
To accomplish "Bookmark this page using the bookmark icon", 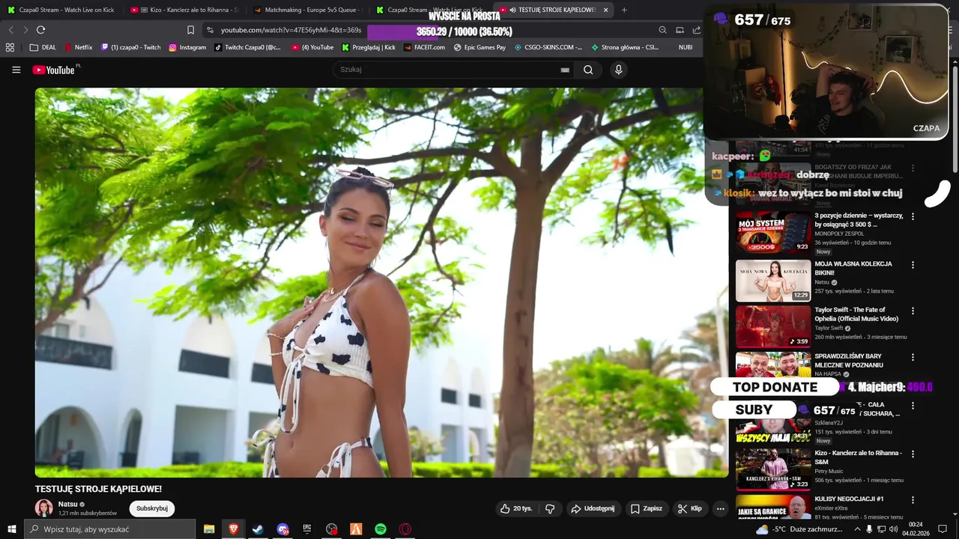I will coord(190,30).
